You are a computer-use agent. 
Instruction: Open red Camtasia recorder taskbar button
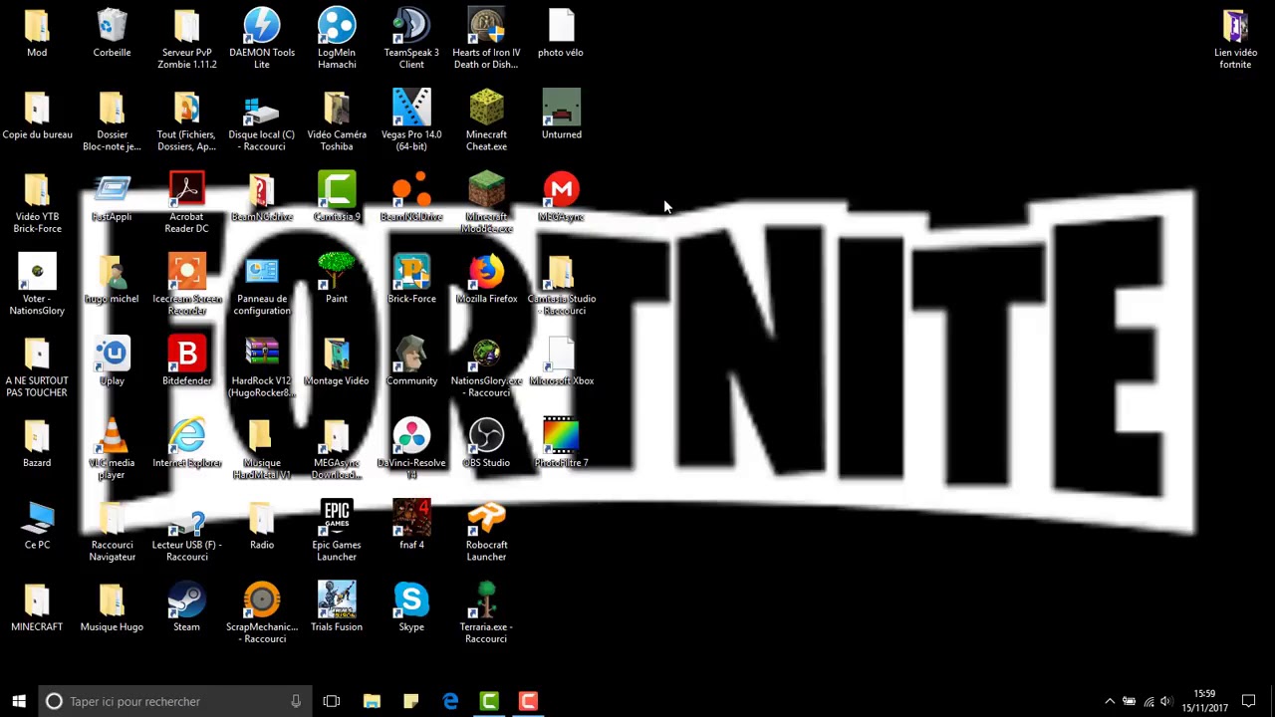pyautogui.click(x=528, y=701)
